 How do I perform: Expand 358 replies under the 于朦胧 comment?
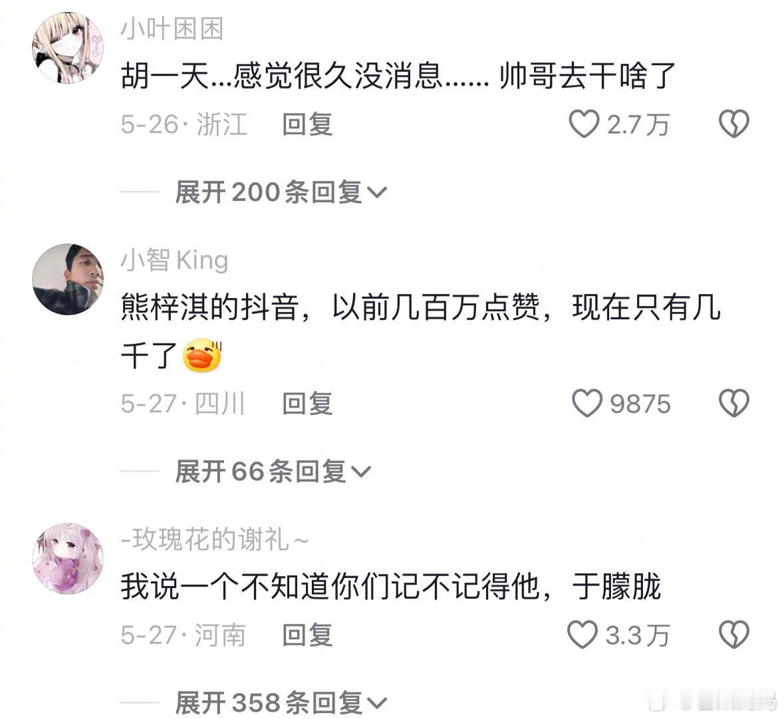[x=281, y=702]
